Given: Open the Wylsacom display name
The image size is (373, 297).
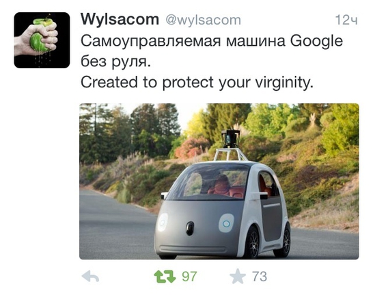Looking at the screenshot, I should tap(120, 20).
